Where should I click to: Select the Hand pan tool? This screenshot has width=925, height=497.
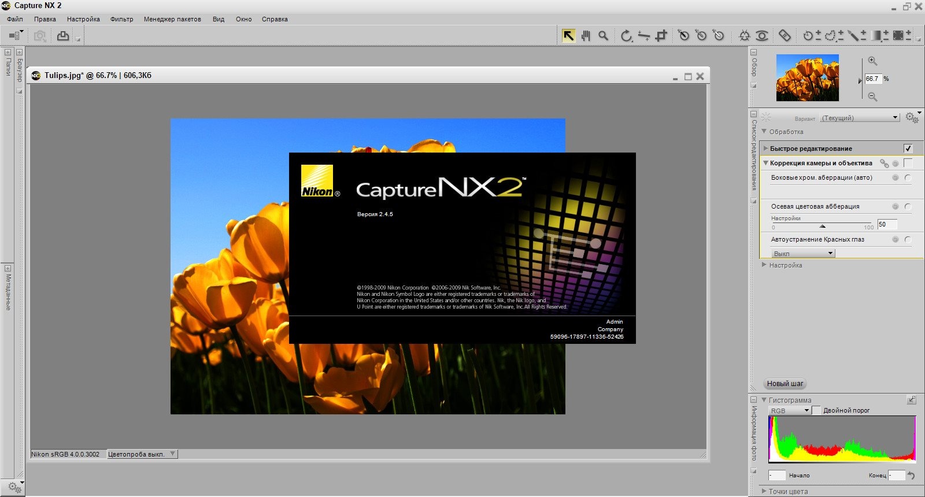click(x=586, y=36)
